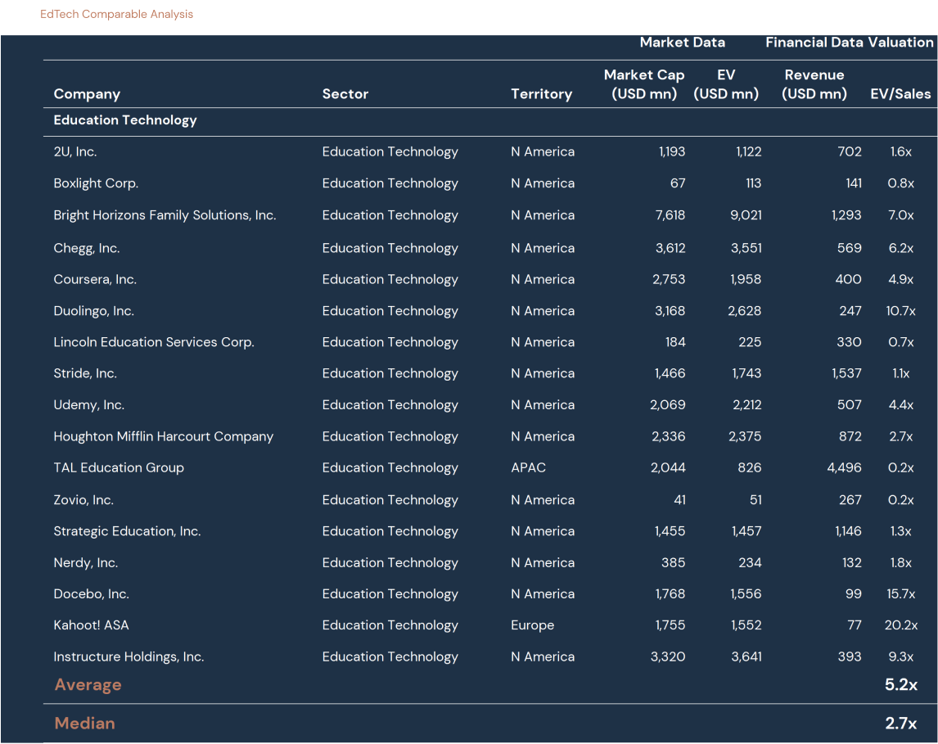Click the 'Kahoot! ASA' company cell
The height and width of the screenshot is (744, 938).
[x=91, y=625]
